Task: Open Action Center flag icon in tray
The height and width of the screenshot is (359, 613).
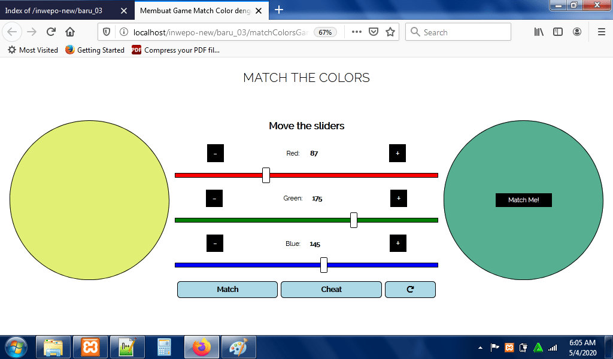Action: tap(495, 347)
